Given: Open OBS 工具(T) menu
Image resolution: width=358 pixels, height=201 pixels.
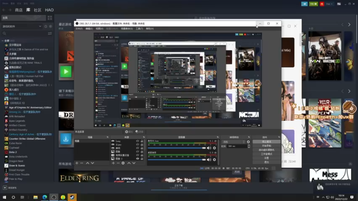Looking at the screenshot, I should (139, 29).
